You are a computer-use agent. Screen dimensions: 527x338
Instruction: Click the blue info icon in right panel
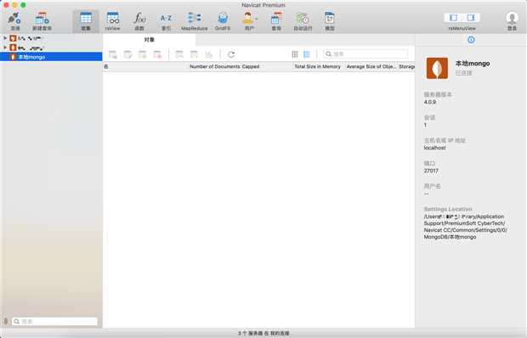pos(471,40)
